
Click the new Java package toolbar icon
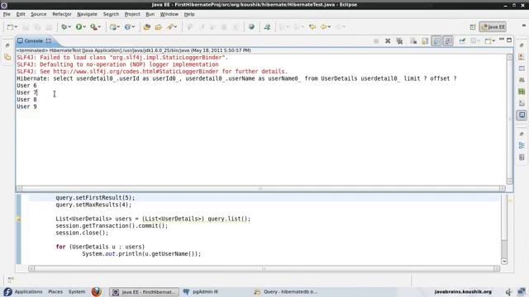(113, 27)
